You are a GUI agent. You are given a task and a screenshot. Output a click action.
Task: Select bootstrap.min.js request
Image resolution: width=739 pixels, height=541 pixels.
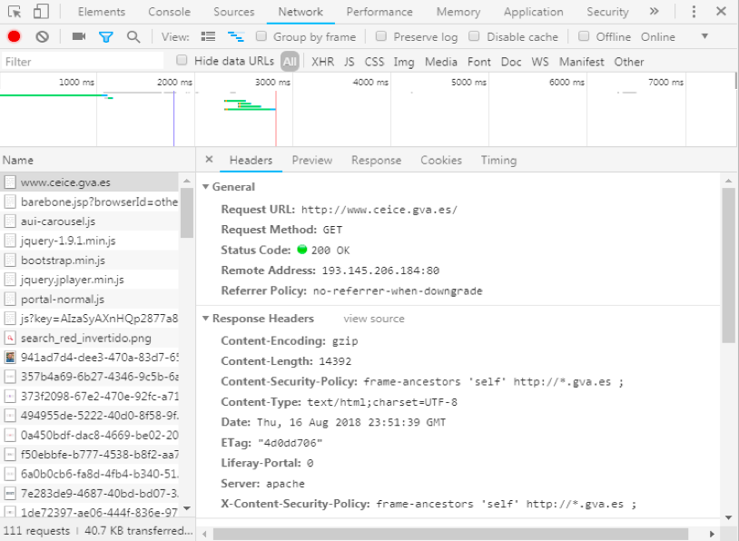click(89, 261)
